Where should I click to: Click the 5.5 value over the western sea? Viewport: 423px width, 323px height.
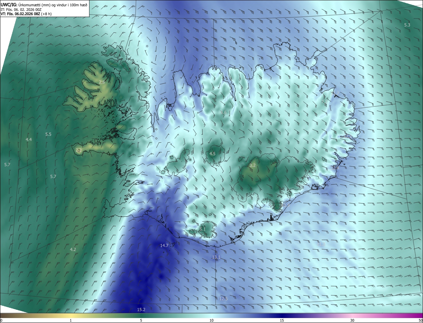coord(48,134)
